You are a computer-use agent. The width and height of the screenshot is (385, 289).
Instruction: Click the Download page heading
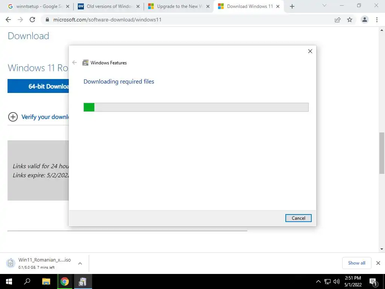(29, 36)
